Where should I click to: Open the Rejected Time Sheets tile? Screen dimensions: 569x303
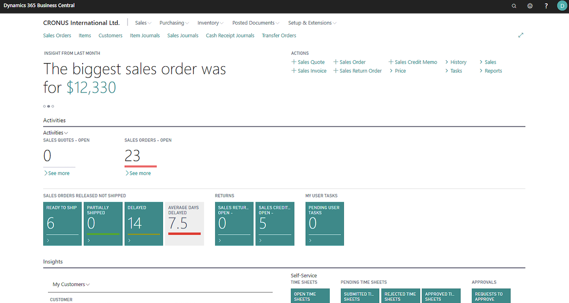401,296
